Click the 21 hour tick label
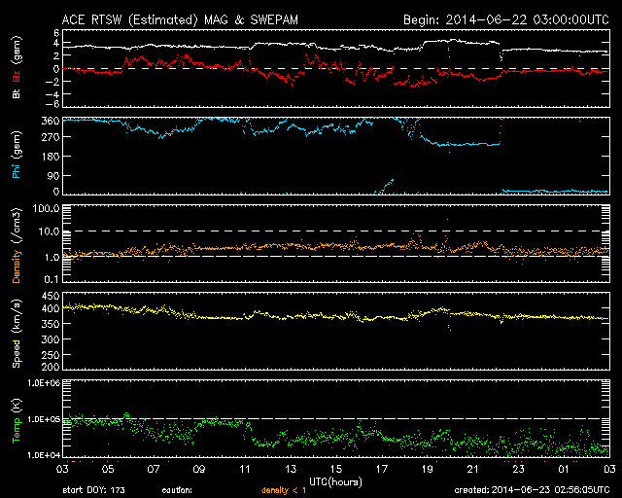This screenshot has width=622, height=498. click(x=473, y=470)
